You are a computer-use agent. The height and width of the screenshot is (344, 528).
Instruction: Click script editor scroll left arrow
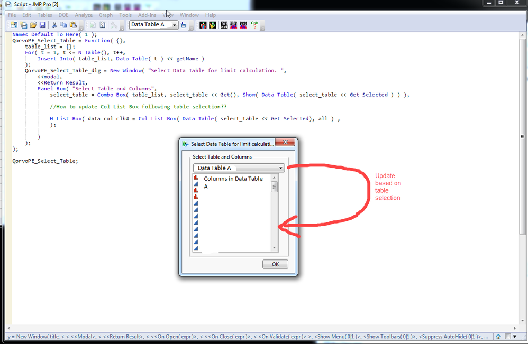coord(8,328)
